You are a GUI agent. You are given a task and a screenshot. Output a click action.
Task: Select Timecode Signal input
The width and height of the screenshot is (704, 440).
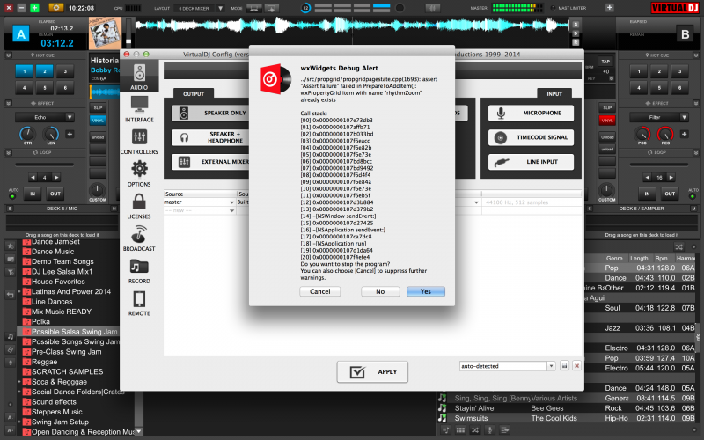pos(531,137)
